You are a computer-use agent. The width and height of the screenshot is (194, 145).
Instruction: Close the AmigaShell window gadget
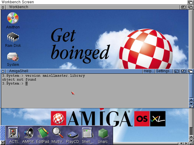click(3, 71)
